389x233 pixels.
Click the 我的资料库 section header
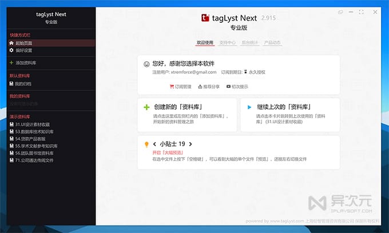(20, 97)
